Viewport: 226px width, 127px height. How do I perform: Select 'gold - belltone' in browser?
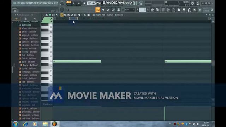tap(28, 62)
